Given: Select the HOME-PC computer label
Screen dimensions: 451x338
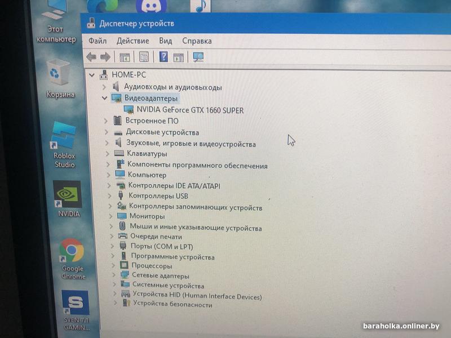Looking at the screenshot, I should pyautogui.click(x=129, y=75).
